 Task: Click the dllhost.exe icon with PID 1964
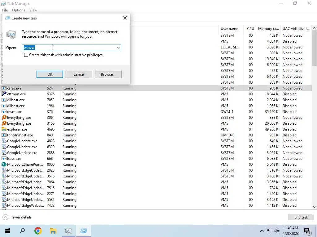point(4,106)
